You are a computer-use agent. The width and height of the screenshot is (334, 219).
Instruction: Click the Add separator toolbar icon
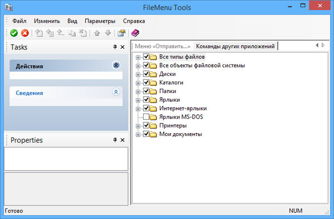click(x=61, y=33)
